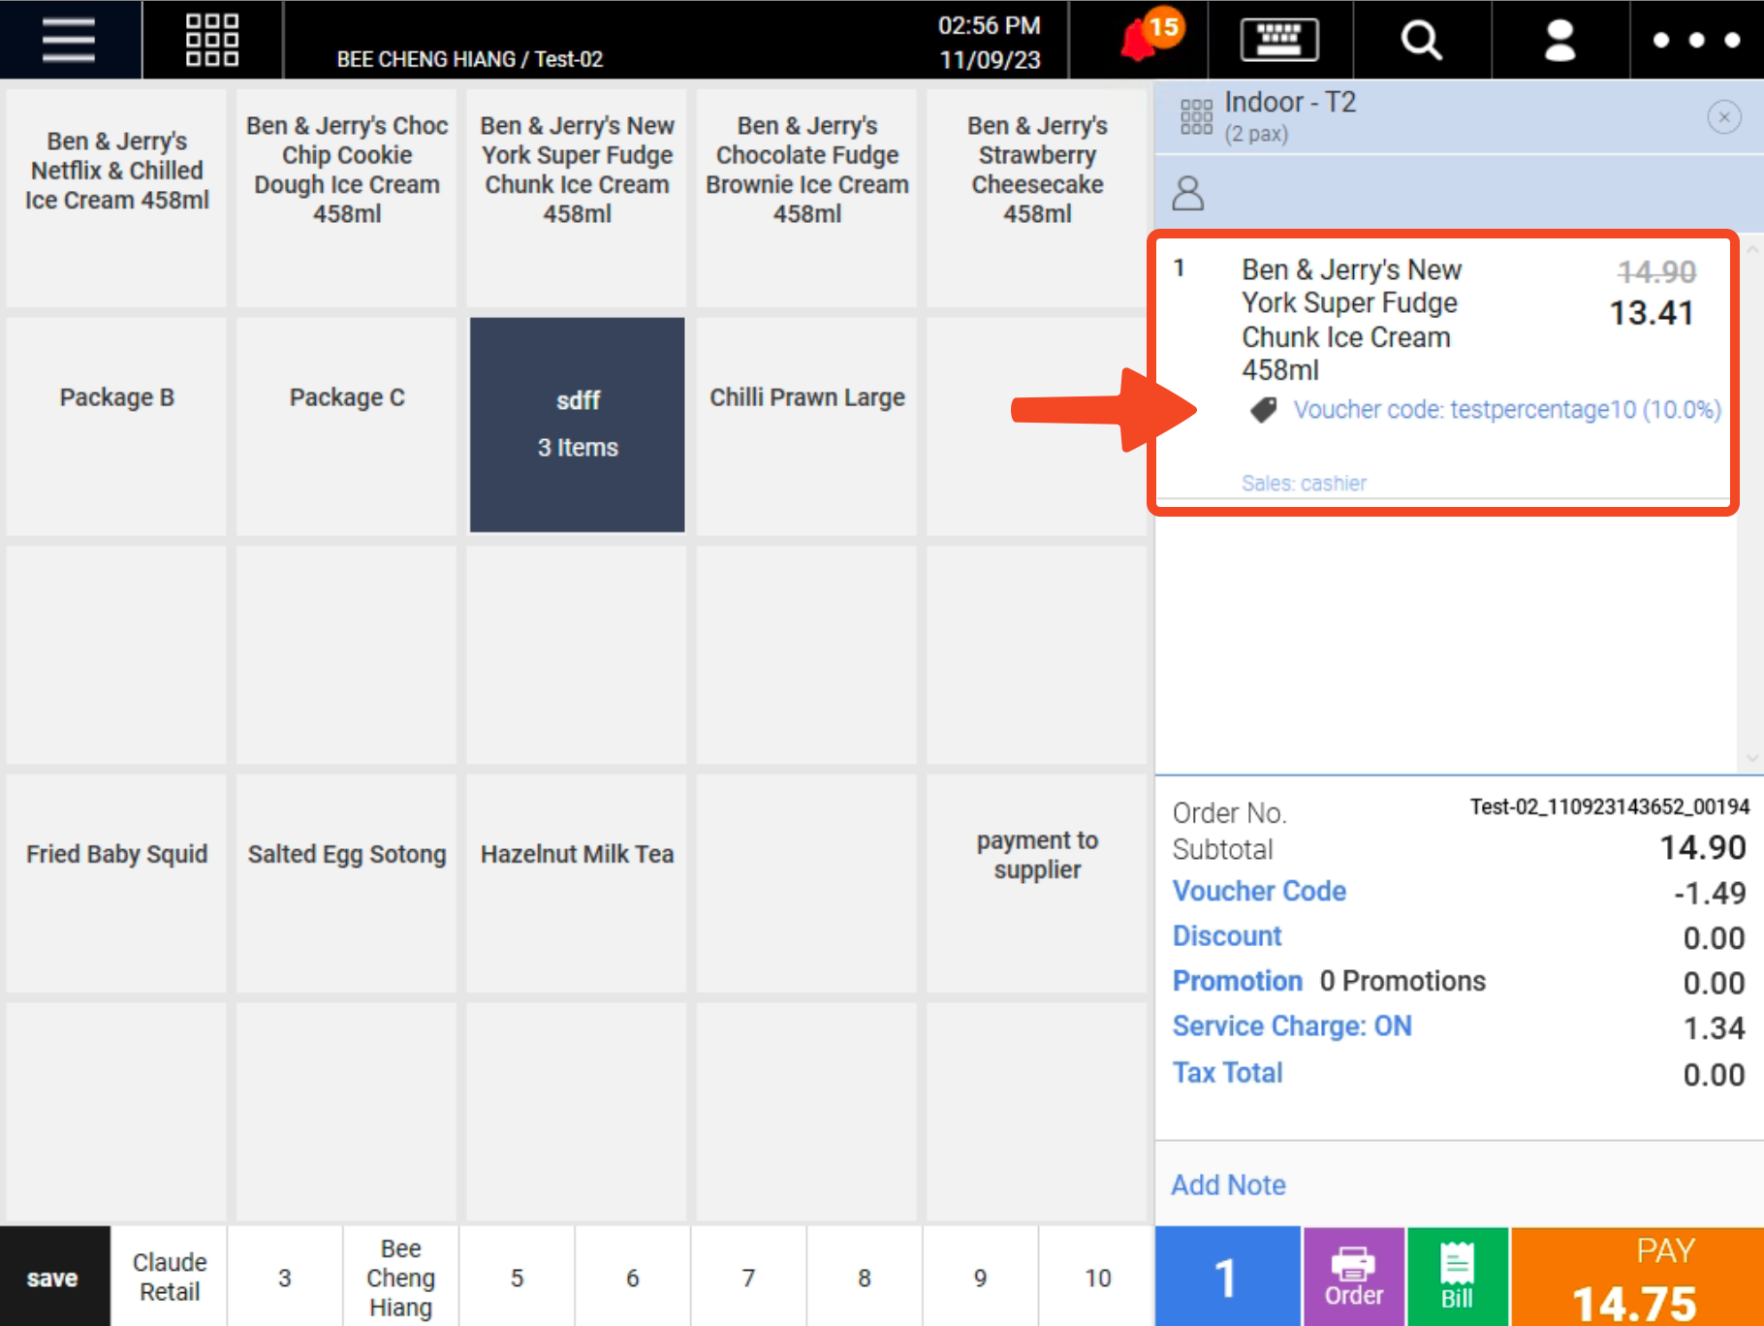Open the Tax Total link
Screen dimensions: 1764x1326
[1227, 1072]
